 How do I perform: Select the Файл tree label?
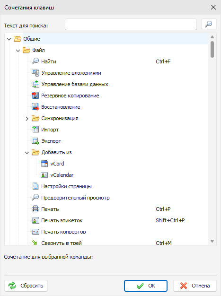pos(38,50)
